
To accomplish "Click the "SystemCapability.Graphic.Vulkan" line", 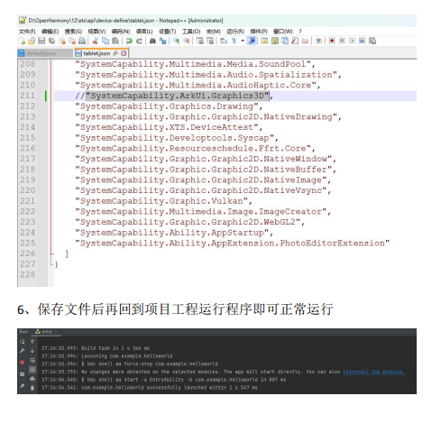I will [164, 201].
